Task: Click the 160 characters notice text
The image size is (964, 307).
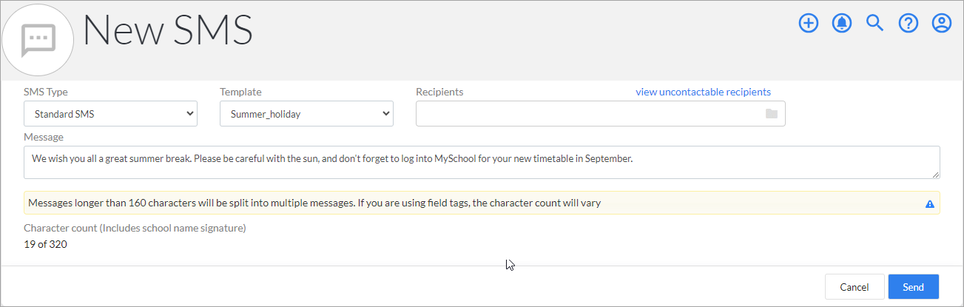Action: click(314, 203)
